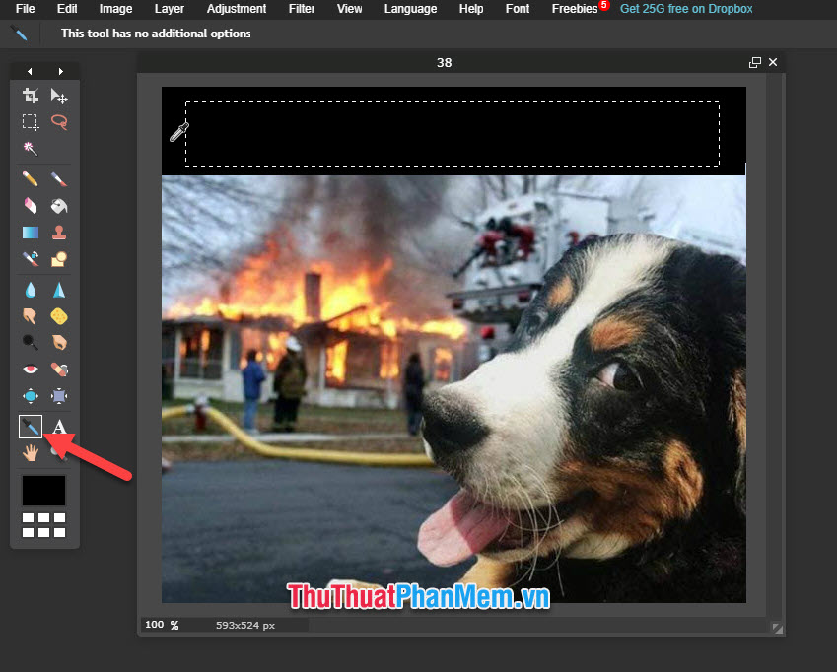The image size is (837, 672).
Task: Click the left arrow atop the toolbox
Action: [30, 70]
